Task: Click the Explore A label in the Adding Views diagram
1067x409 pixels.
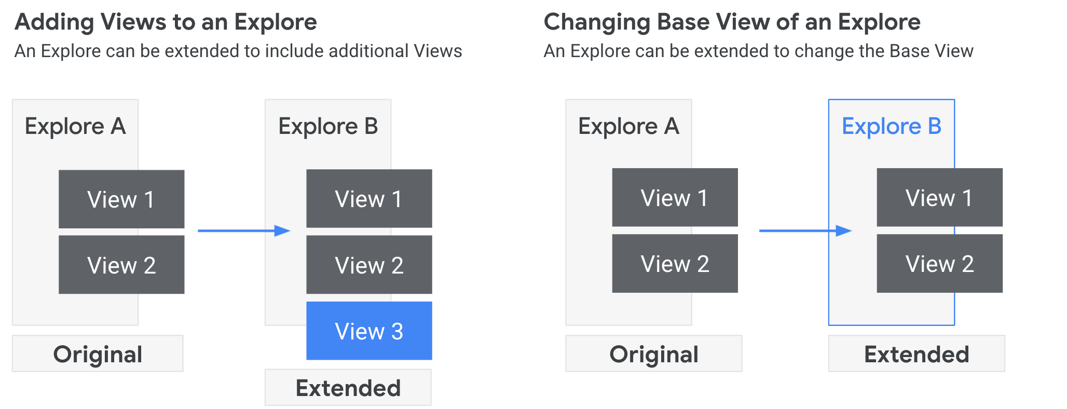Action: click(75, 126)
